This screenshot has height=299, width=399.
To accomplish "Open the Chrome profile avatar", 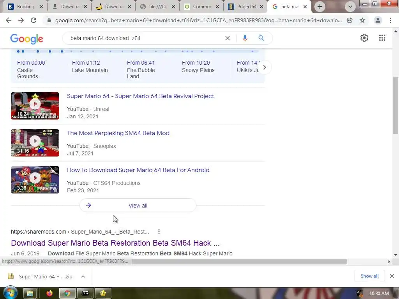I will 378,20.
